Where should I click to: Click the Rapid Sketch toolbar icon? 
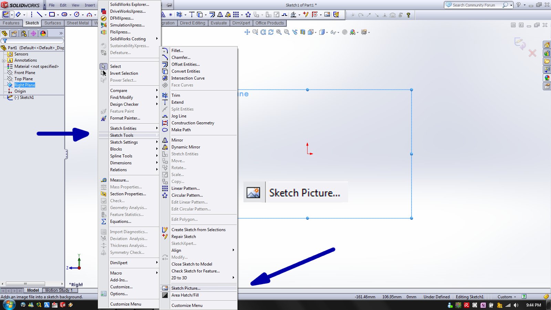pos(336,14)
